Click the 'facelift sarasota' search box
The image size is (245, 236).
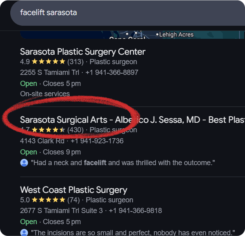click(127, 13)
